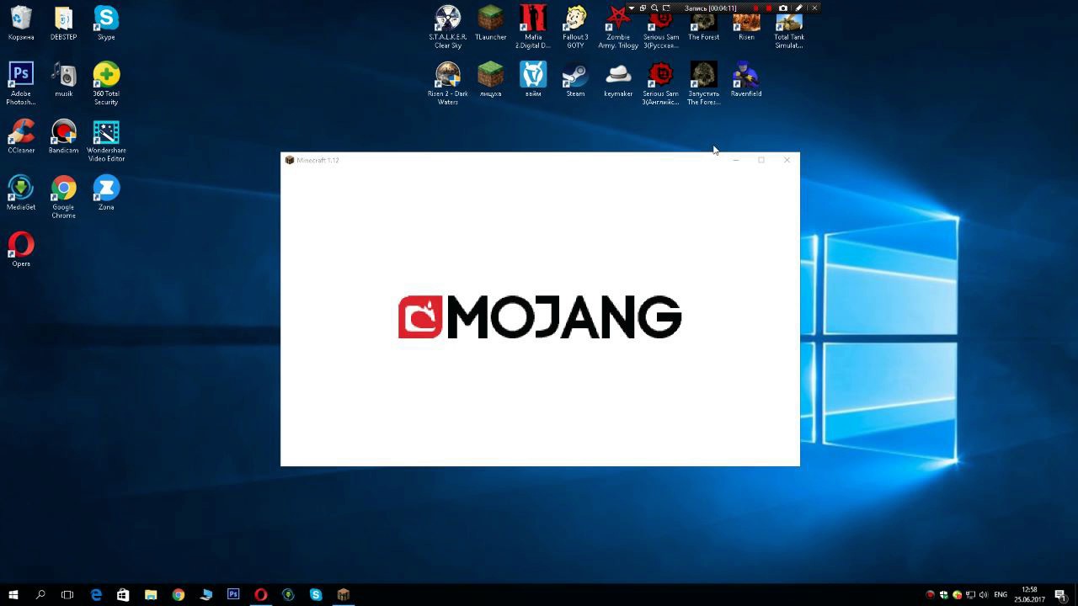Open the Запустить The Forest shortcut

click(x=703, y=82)
